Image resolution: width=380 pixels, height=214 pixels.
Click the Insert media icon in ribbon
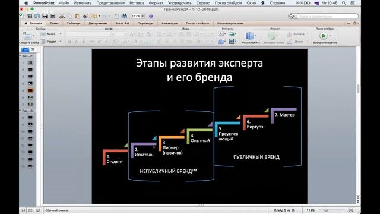click(x=232, y=42)
